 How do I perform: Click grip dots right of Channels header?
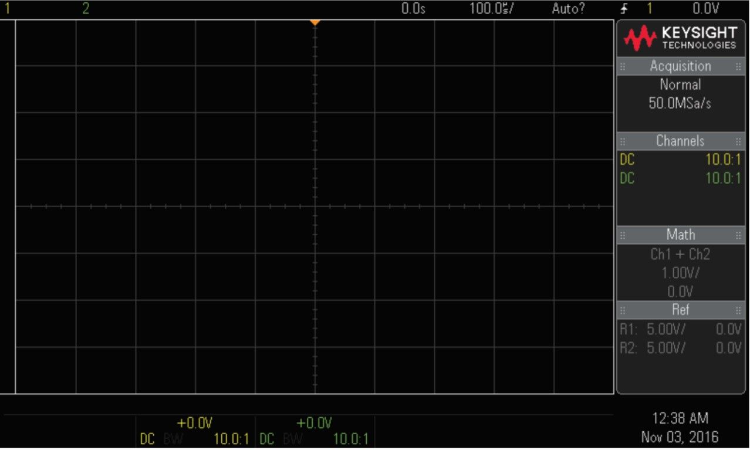[738, 141]
